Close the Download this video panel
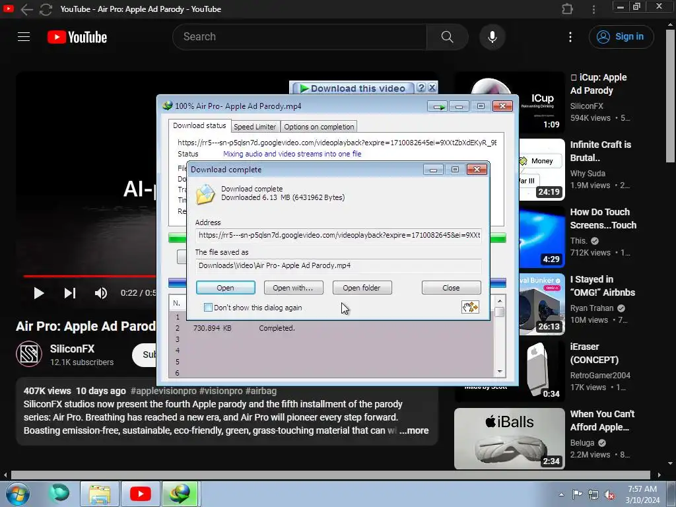The width and height of the screenshot is (676, 507). (432, 88)
